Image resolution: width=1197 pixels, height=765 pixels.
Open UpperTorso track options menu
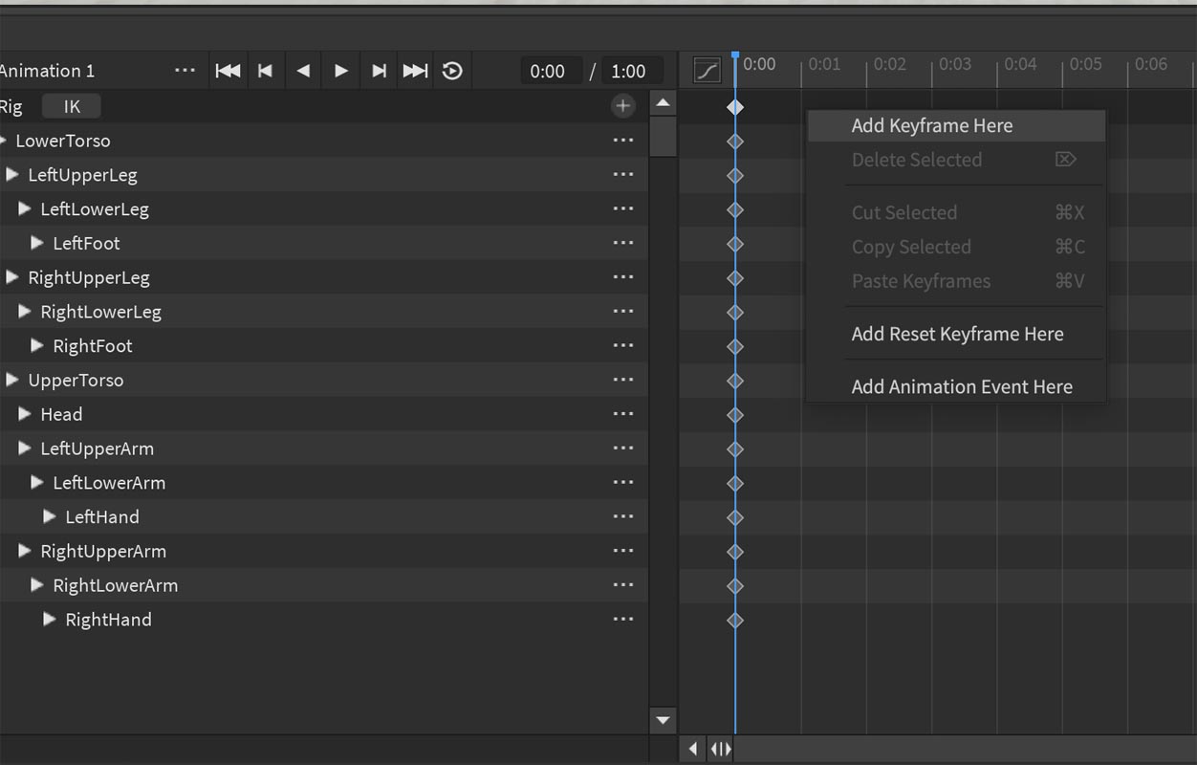click(623, 380)
